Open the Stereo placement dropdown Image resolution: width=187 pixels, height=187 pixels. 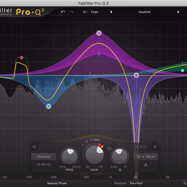tap(146, 157)
